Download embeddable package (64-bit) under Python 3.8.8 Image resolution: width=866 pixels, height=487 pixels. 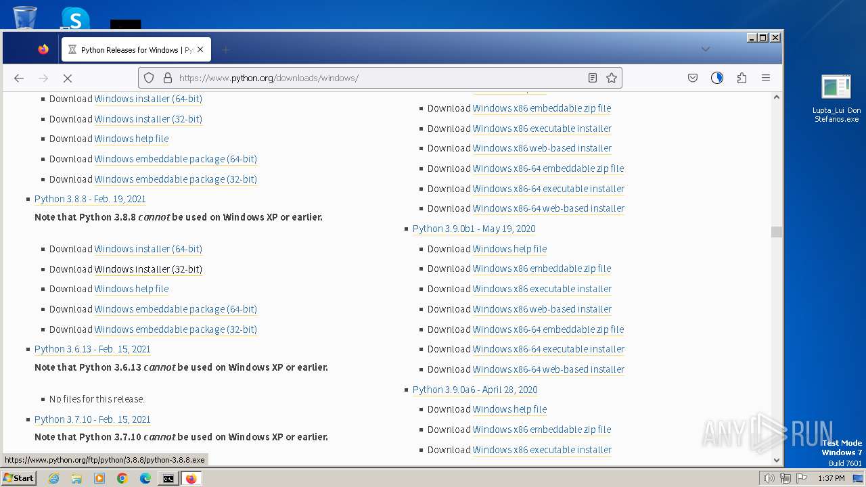click(176, 309)
